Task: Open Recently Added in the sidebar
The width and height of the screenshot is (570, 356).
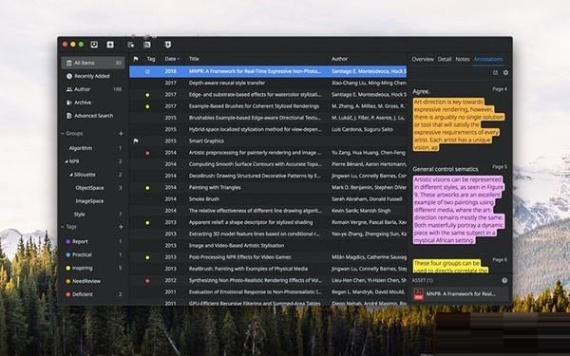Action: coord(93,76)
